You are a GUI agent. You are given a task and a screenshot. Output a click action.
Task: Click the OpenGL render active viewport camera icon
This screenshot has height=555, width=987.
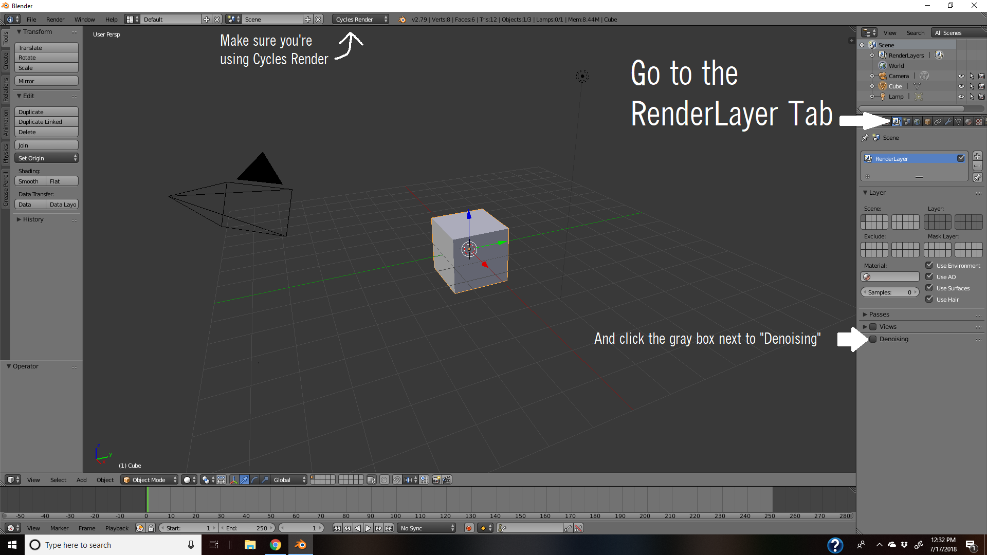(436, 479)
